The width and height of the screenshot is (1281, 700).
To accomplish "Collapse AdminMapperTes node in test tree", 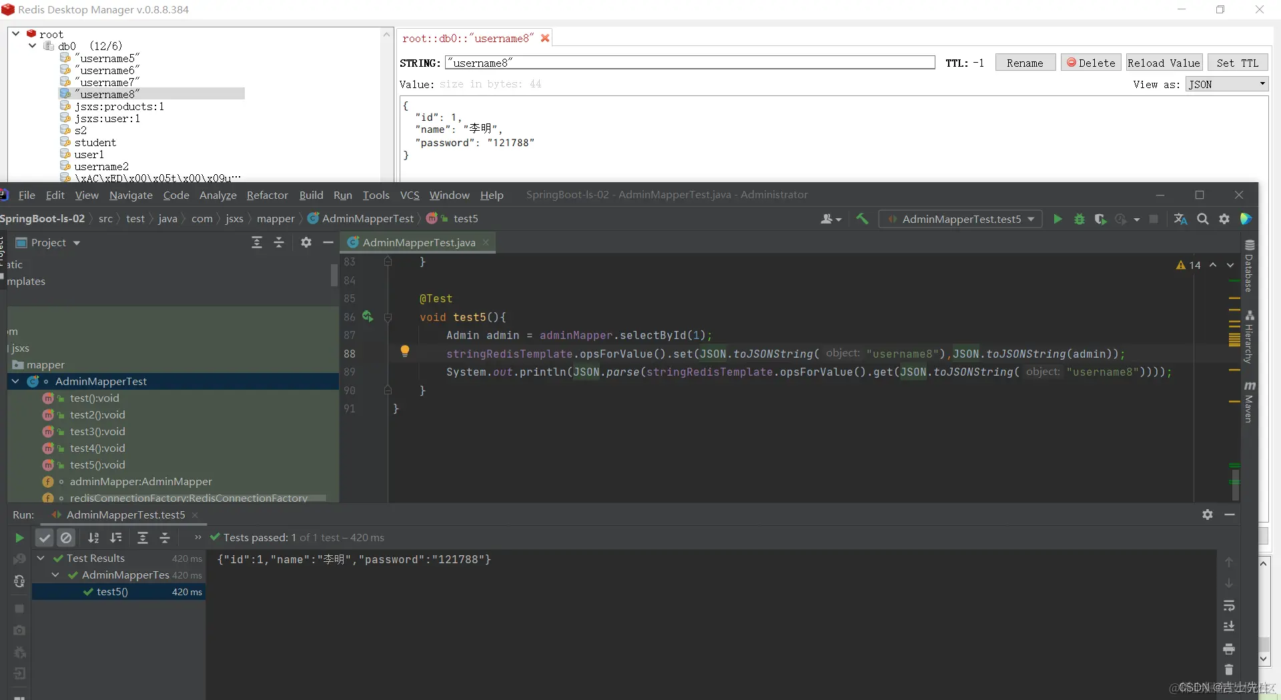I will (55, 575).
